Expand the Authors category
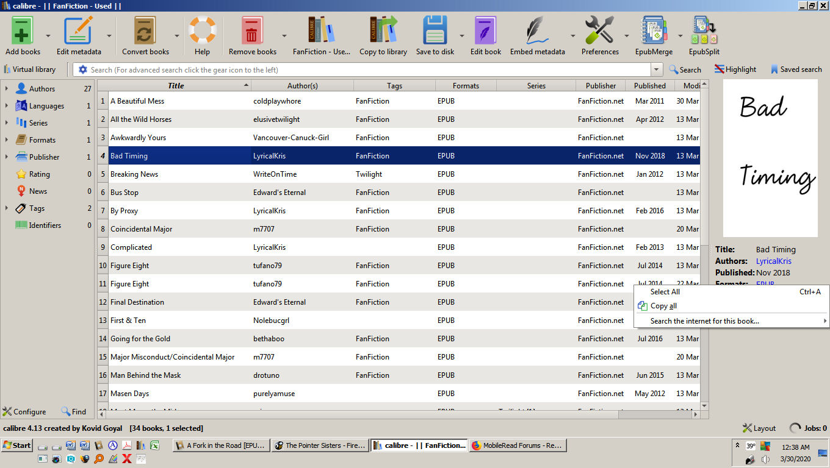830x468 pixels. [x=7, y=89]
